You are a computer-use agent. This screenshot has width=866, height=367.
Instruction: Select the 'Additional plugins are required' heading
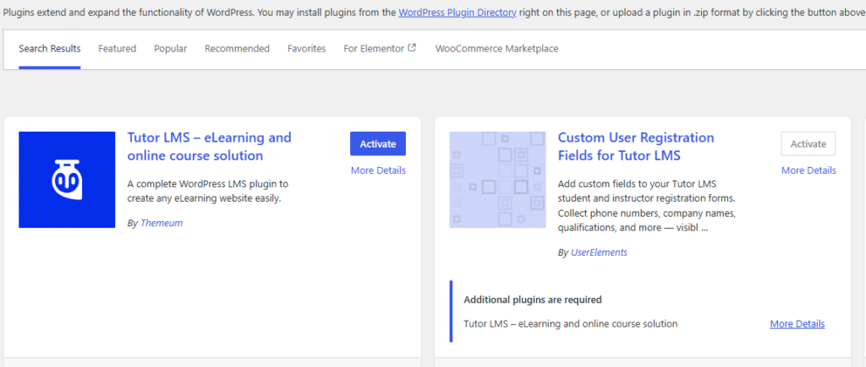[533, 300]
